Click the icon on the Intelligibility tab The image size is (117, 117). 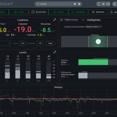[73, 12]
